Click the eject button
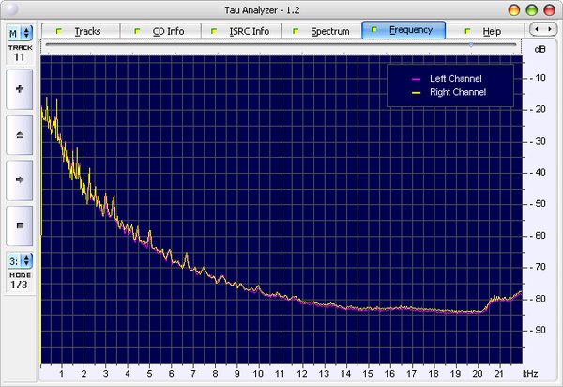The height and width of the screenshot is (387, 563). click(x=20, y=134)
